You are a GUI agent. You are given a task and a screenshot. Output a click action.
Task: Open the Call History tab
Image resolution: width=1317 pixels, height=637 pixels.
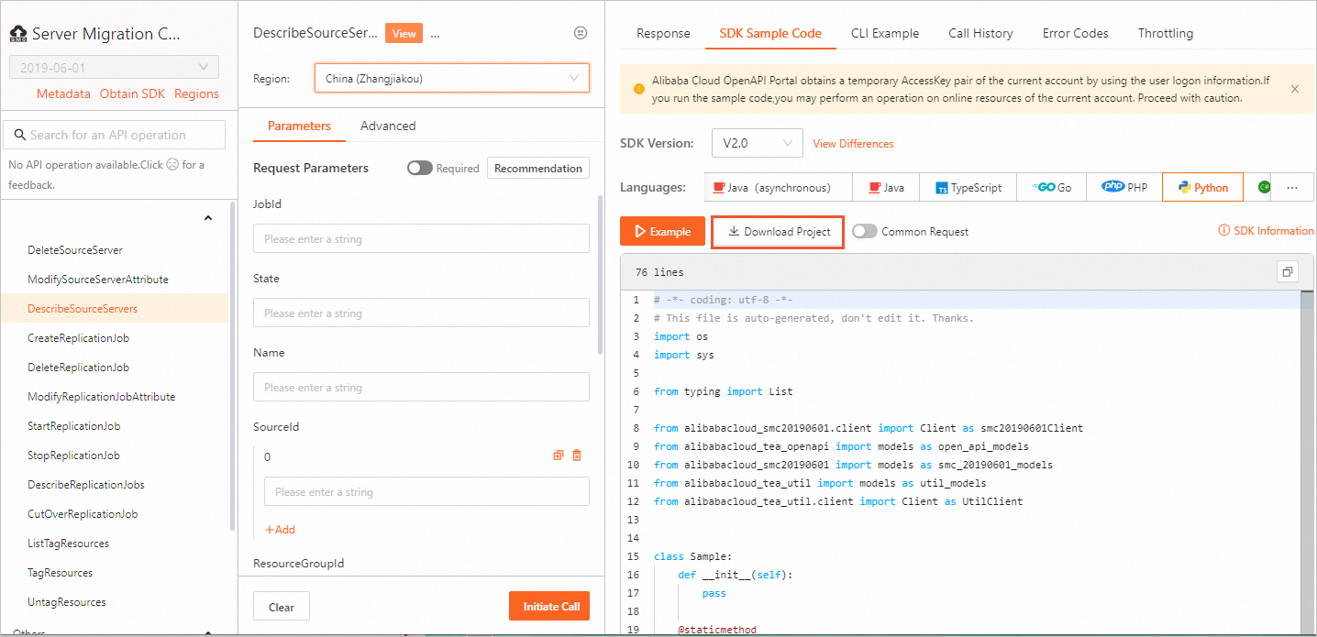[x=980, y=33]
